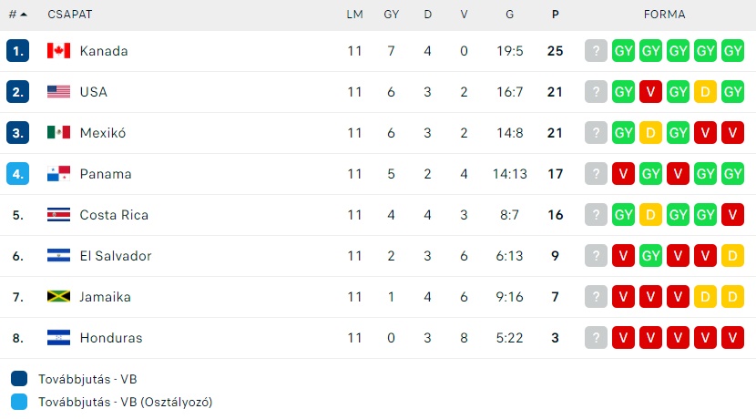Sort table by the GY wins column
The height and width of the screenshot is (419, 756).
click(x=391, y=15)
